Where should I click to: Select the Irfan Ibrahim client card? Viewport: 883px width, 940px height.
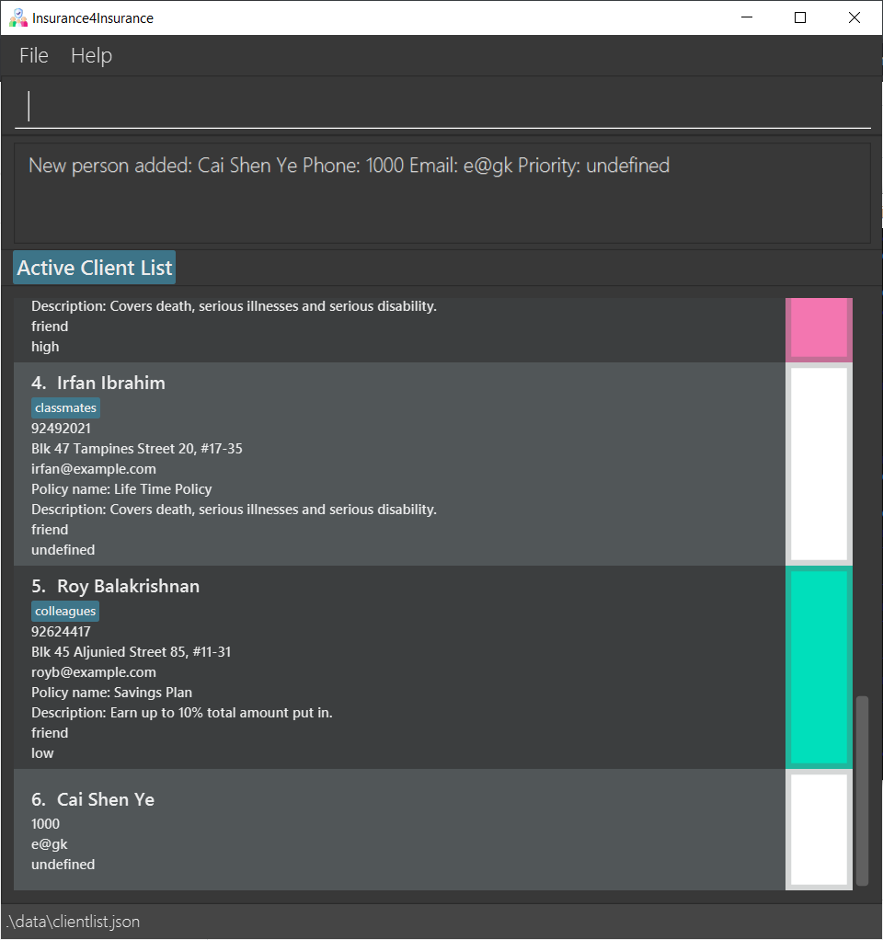pos(399,464)
